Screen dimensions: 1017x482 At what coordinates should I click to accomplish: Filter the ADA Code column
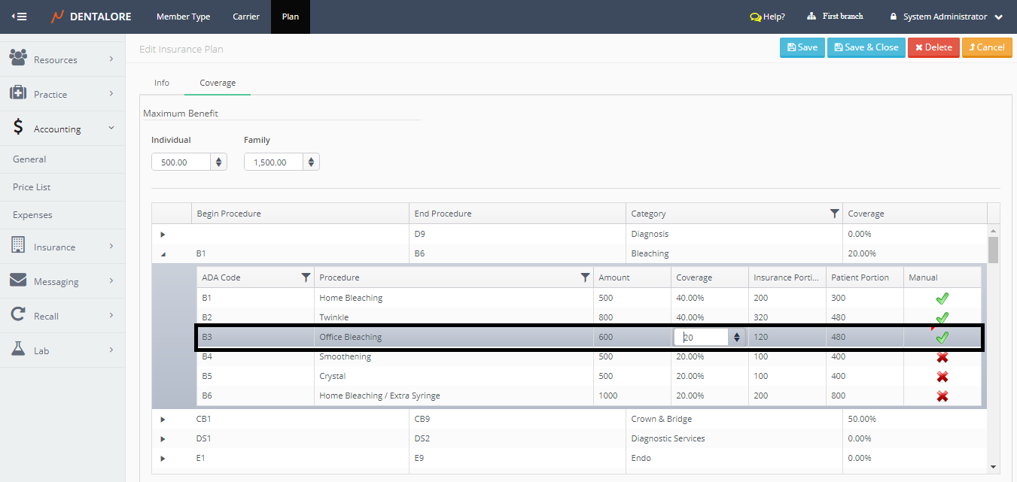click(x=306, y=277)
